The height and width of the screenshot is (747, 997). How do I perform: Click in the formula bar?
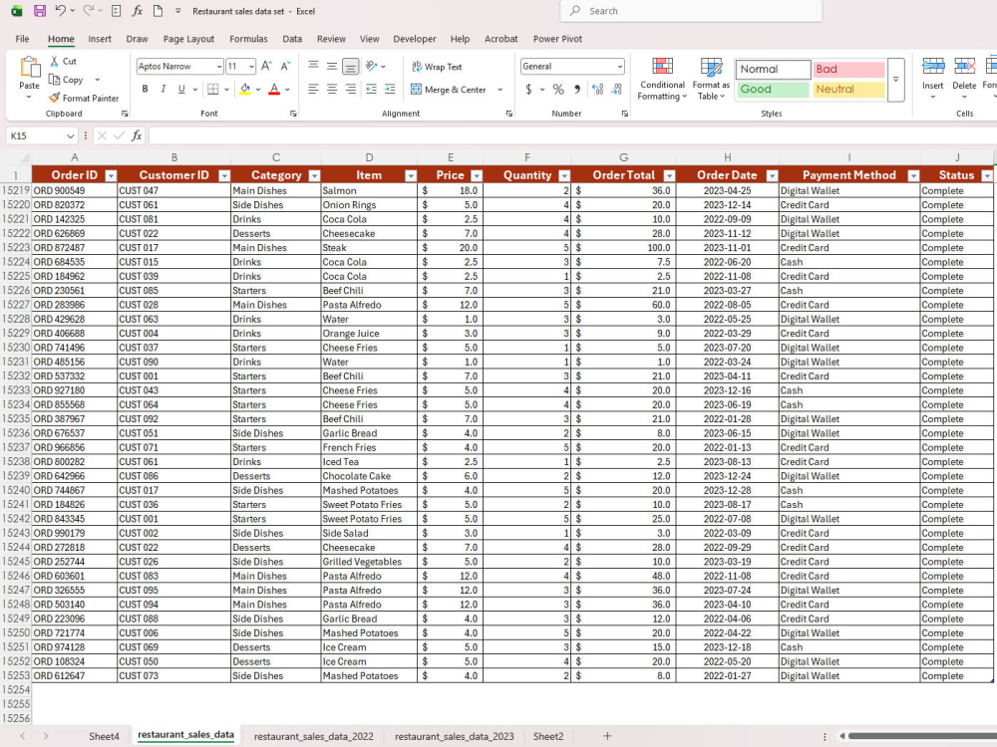click(x=572, y=135)
